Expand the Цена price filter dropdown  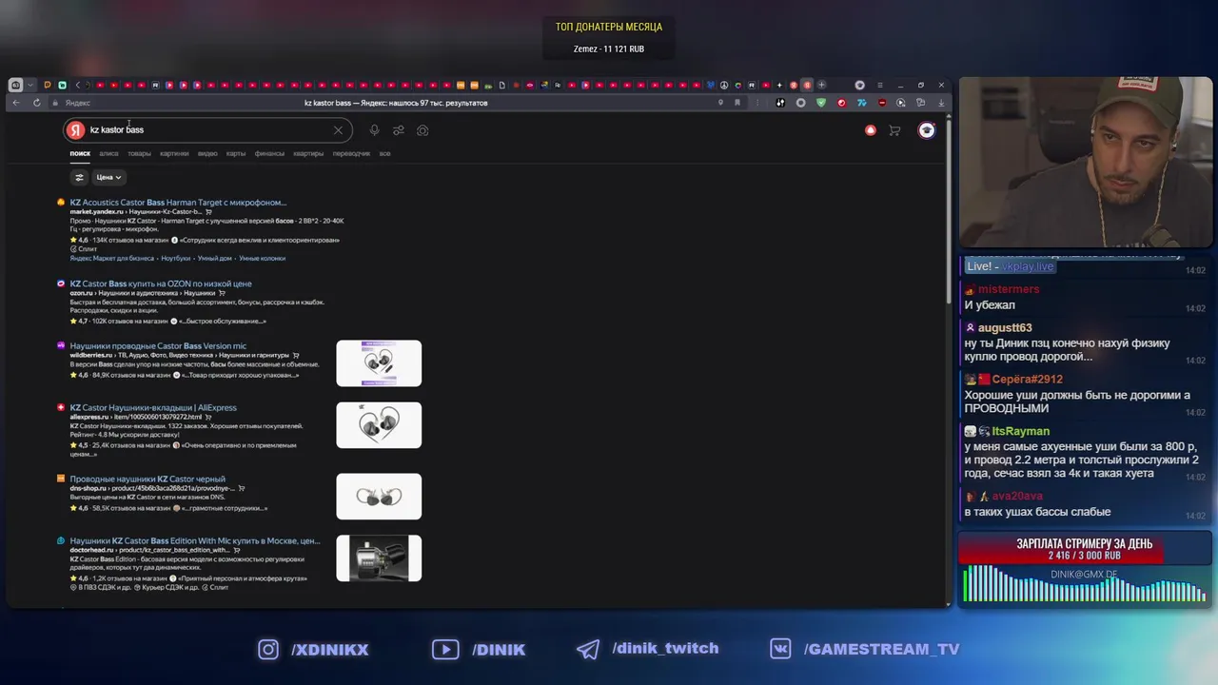tap(108, 177)
